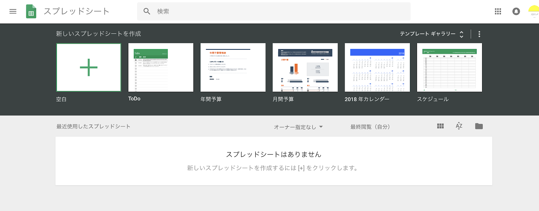
Task: Open the ToDo template
Action: click(x=161, y=68)
